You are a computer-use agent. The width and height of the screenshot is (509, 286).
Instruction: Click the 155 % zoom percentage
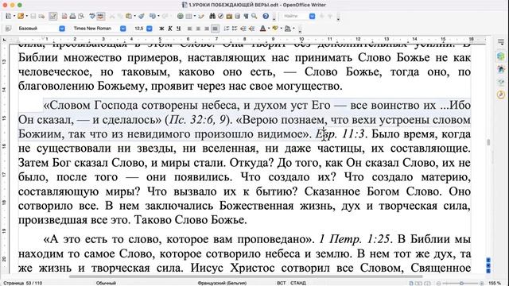(x=495, y=283)
